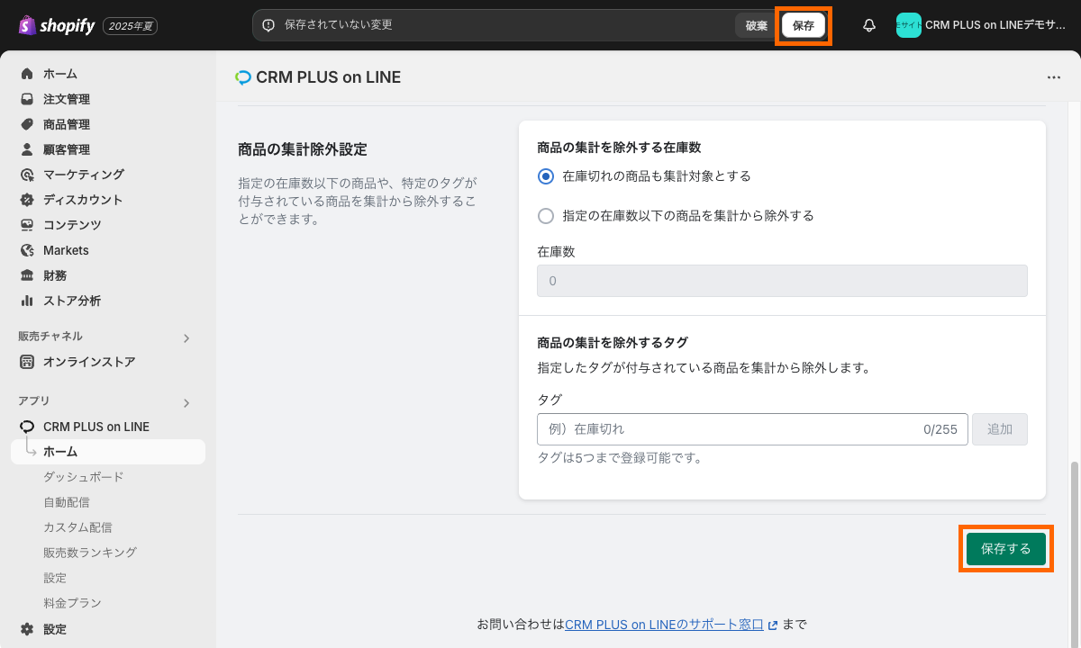This screenshot has width=1081, height=648.
Task: Click the オンラインストア storefront icon
Action: click(27, 362)
